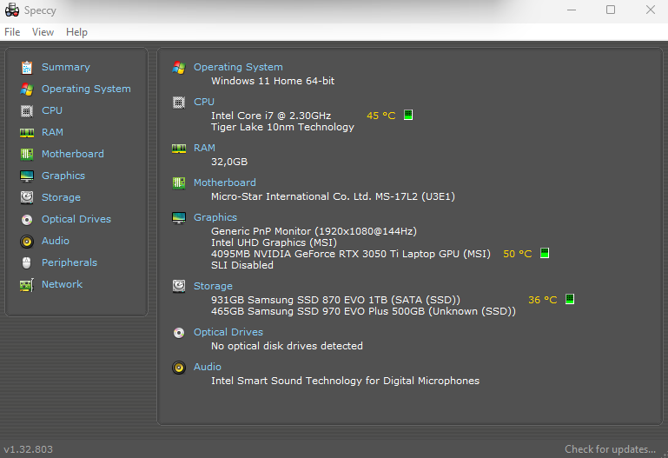The image size is (668, 458).
Task: Open the View menu
Action: (x=43, y=32)
